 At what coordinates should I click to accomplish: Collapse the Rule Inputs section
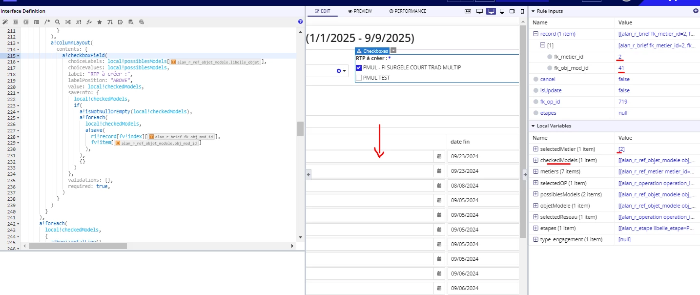533,11
